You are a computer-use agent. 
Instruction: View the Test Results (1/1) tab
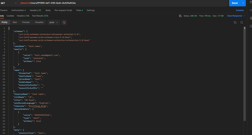coord(40,16)
